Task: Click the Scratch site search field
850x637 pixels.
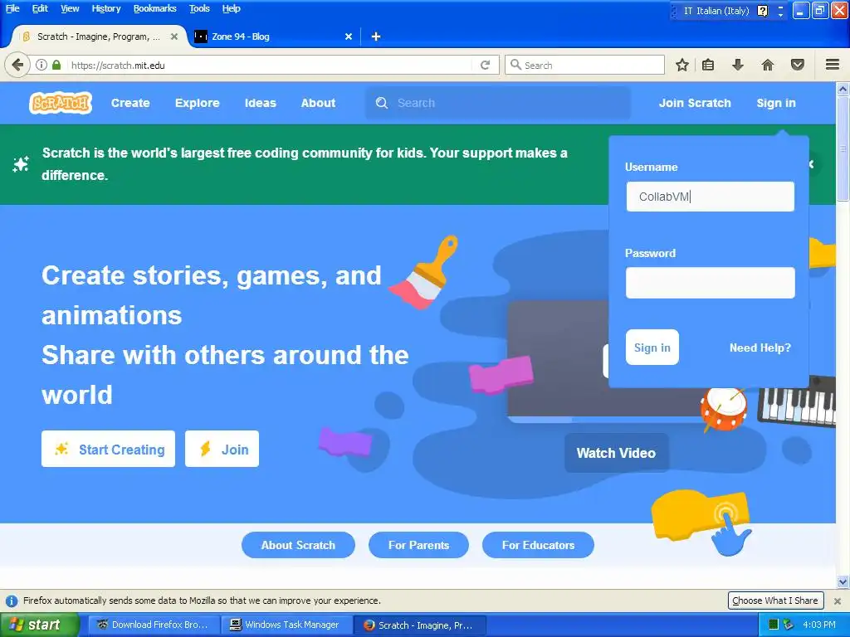Action: (x=498, y=103)
